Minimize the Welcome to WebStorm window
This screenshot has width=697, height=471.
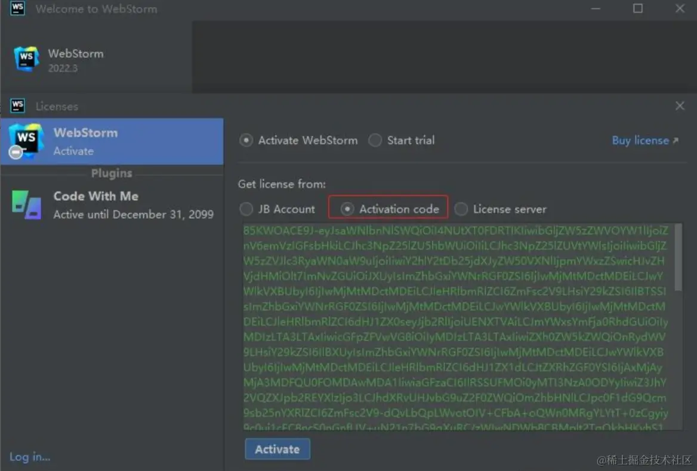(x=596, y=8)
